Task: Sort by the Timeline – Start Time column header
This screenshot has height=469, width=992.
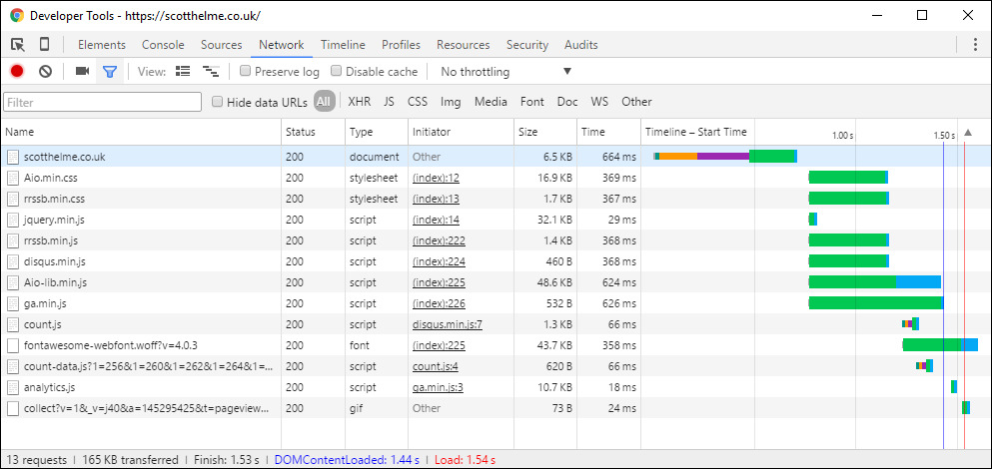Action: [696, 132]
